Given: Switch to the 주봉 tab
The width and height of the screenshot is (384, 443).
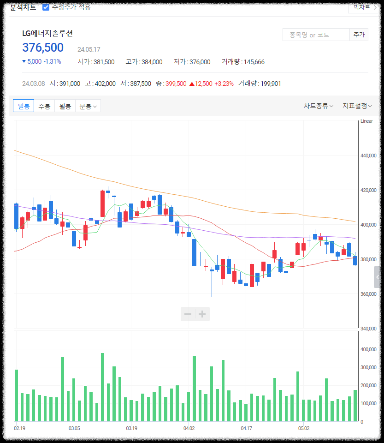Looking at the screenshot, I should coord(44,106).
